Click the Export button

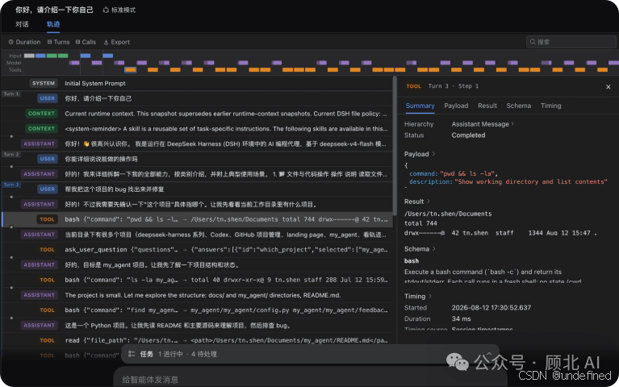[x=116, y=42]
